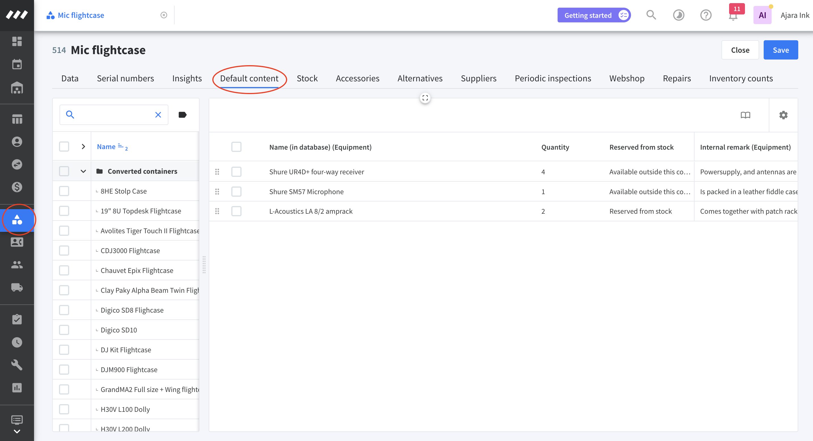Clear the equipment search field
The height and width of the screenshot is (441, 813).
pos(158,115)
